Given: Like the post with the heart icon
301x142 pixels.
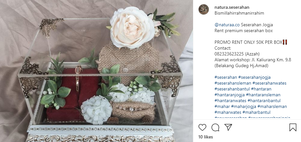Looking at the screenshot, I should (x=202, y=127).
